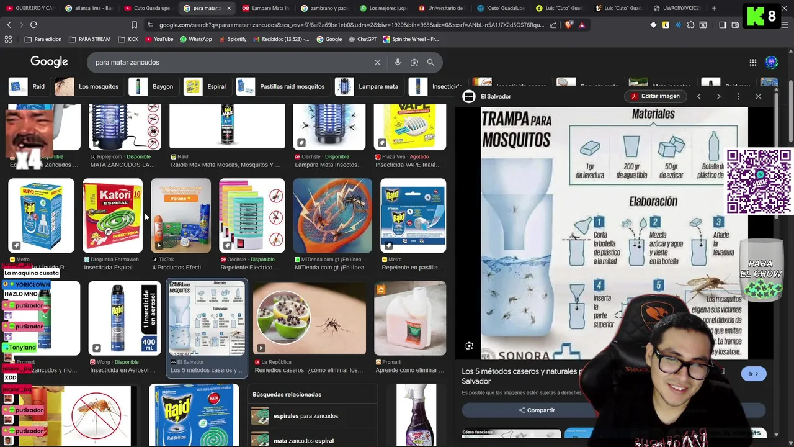Reload the page with the refresh icon

point(33,25)
